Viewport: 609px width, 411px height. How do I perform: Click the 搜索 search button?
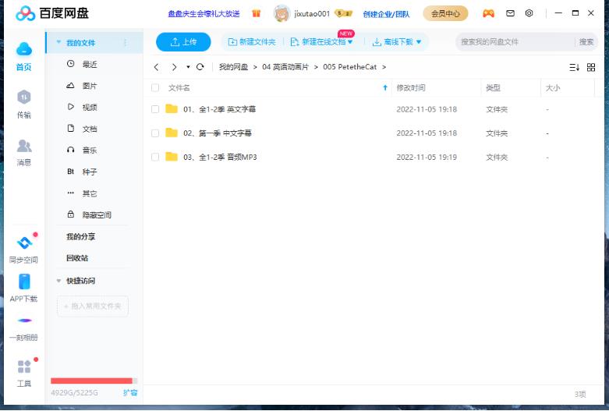pos(586,42)
